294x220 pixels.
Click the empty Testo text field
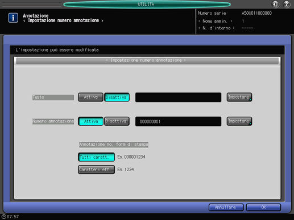(x=178, y=98)
